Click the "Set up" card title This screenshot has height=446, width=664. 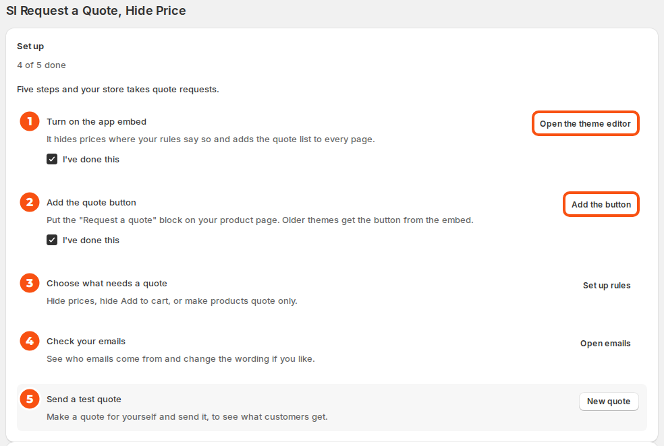[x=30, y=46]
